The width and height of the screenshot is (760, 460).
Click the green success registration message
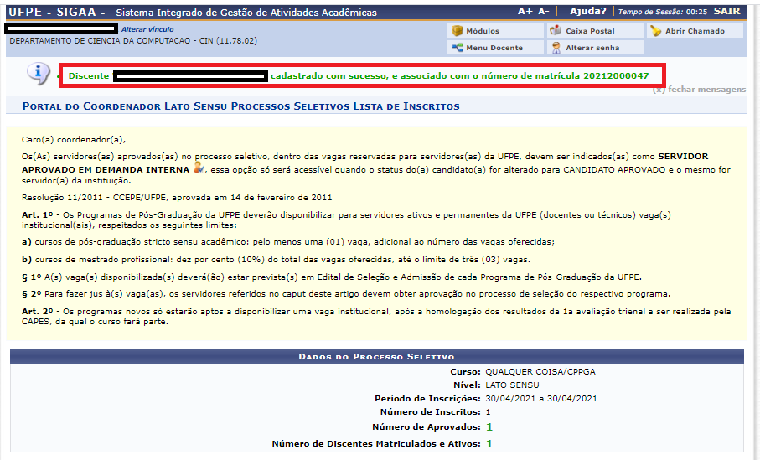tap(459, 75)
